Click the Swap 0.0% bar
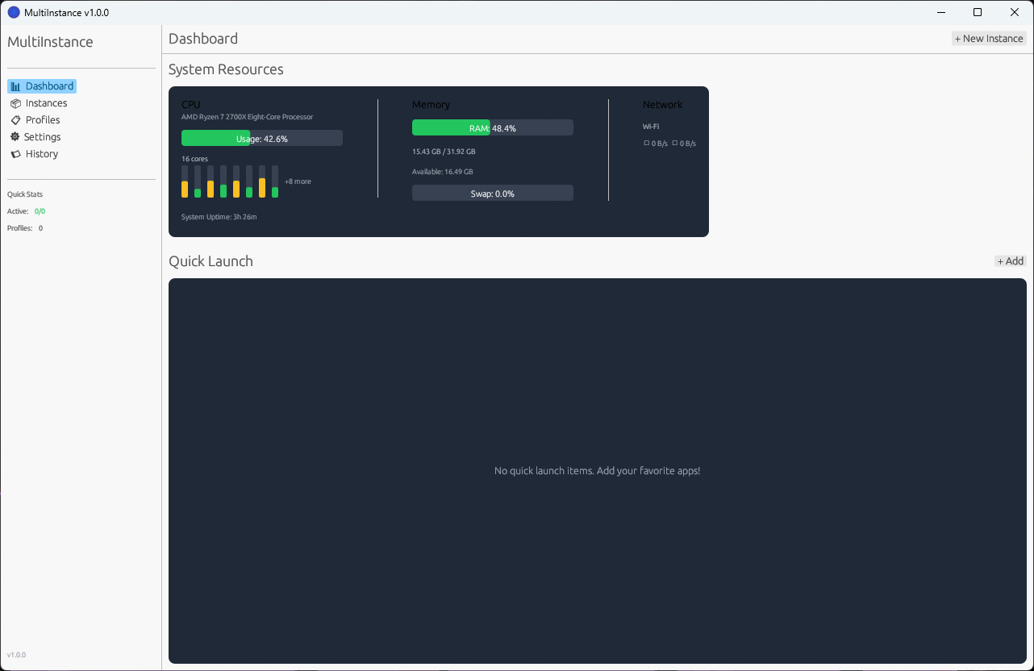This screenshot has height=671, width=1034. tap(492, 193)
